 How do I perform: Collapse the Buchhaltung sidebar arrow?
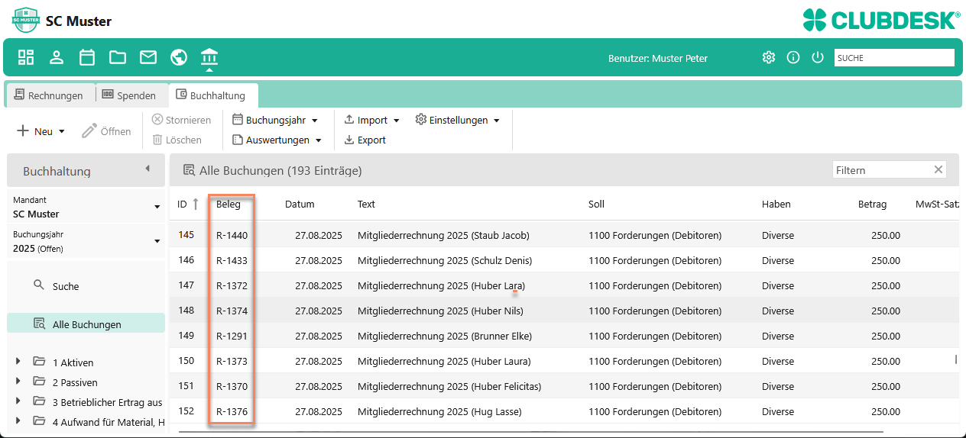[x=147, y=169]
